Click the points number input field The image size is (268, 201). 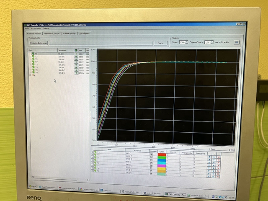click(x=183, y=42)
